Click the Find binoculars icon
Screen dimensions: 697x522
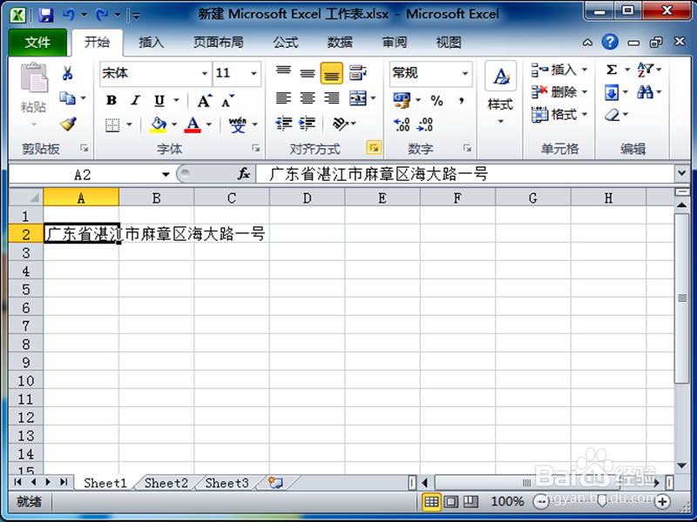[645, 92]
